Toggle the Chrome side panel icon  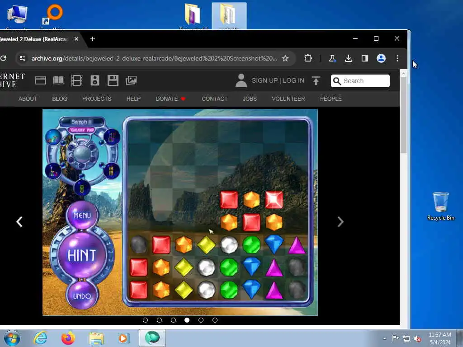365,58
